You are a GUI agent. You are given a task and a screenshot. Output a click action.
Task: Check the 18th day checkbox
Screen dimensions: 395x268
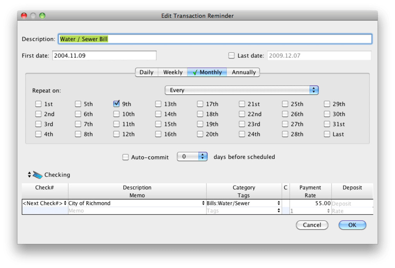pos(200,114)
